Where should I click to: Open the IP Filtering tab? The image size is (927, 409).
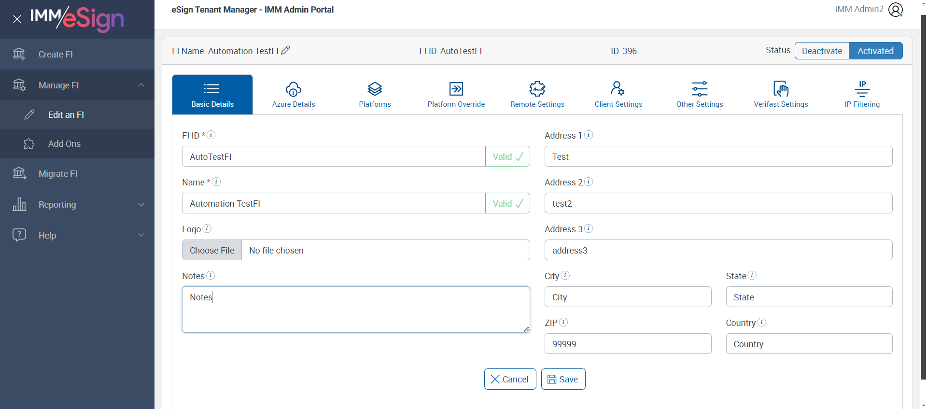point(862,95)
